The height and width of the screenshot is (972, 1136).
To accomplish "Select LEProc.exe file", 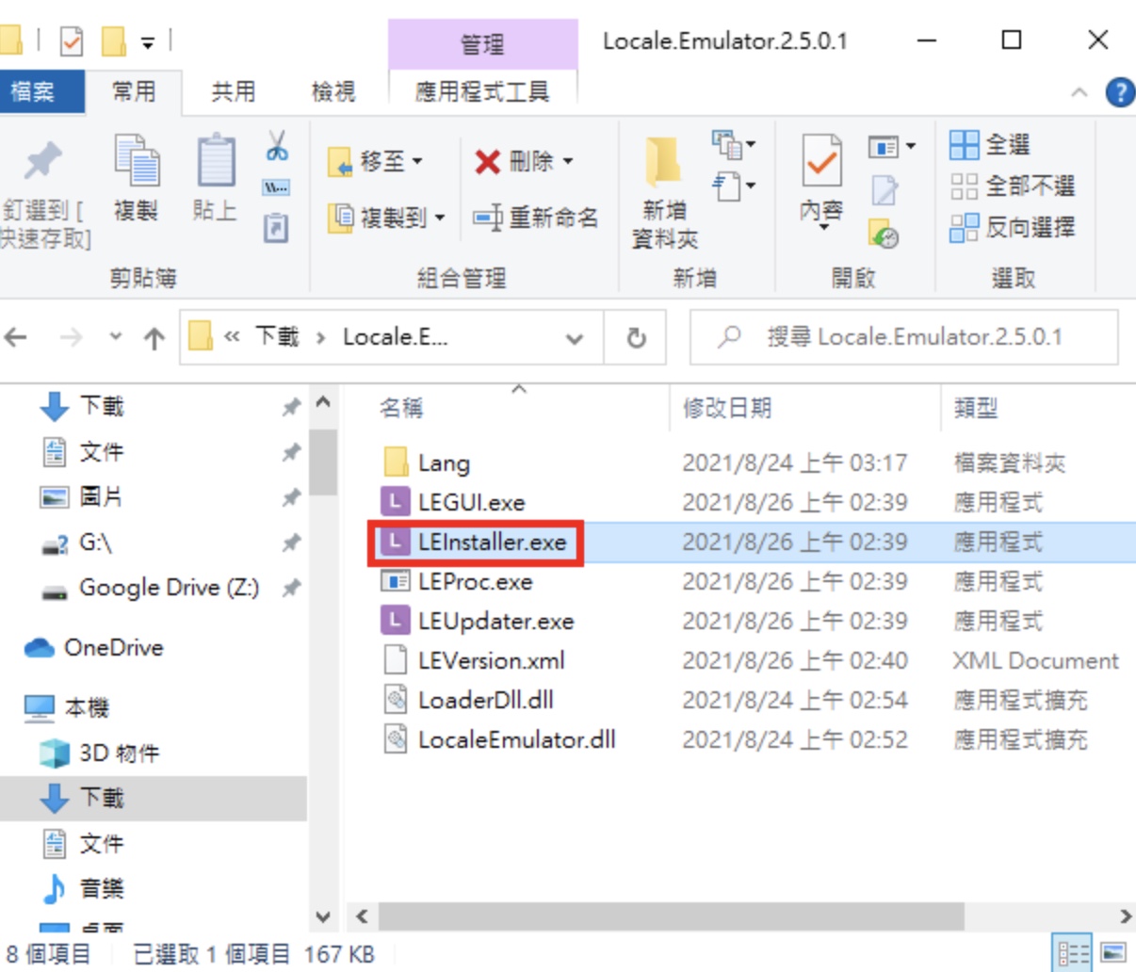I will [475, 582].
